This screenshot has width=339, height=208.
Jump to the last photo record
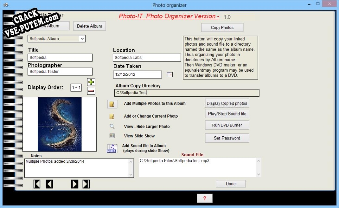point(86,184)
